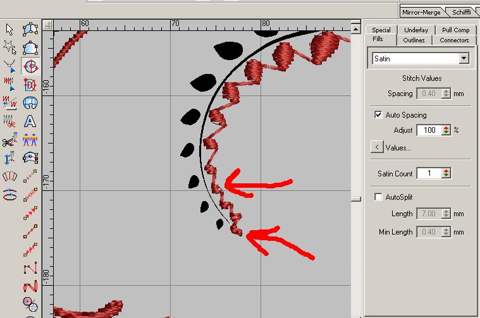480x318 pixels.
Task: Open the Underlay tab
Action: point(416,30)
